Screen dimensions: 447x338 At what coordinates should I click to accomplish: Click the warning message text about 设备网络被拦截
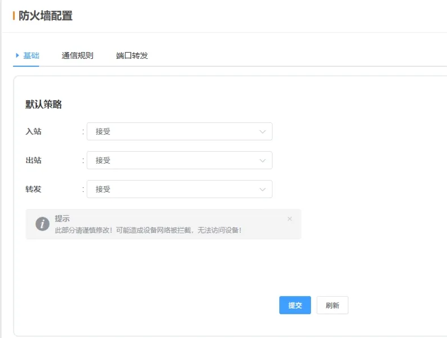click(x=148, y=230)
